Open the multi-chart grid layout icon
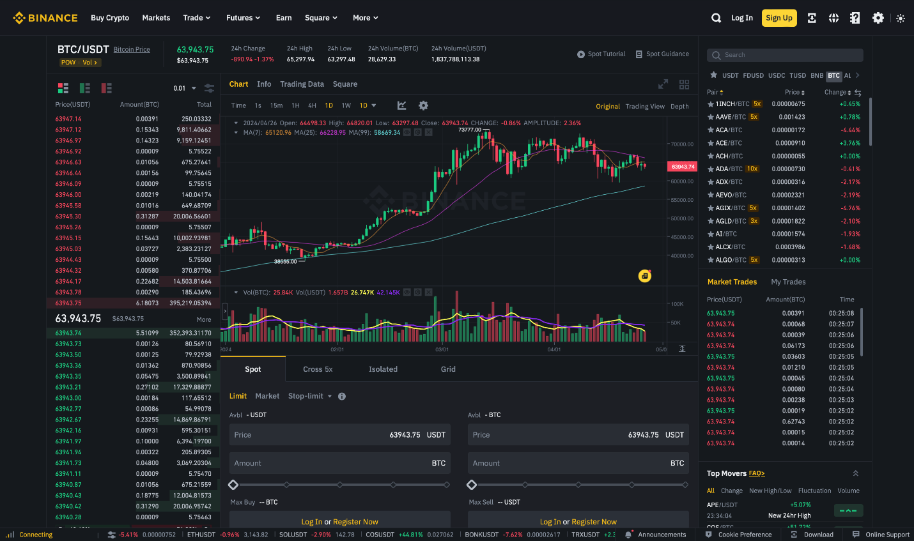This screenshot has height=541, width=914. 685,84
